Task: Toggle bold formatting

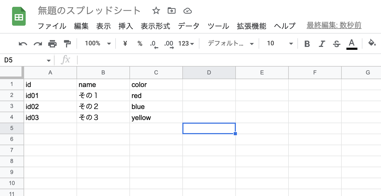Action: 307,43
